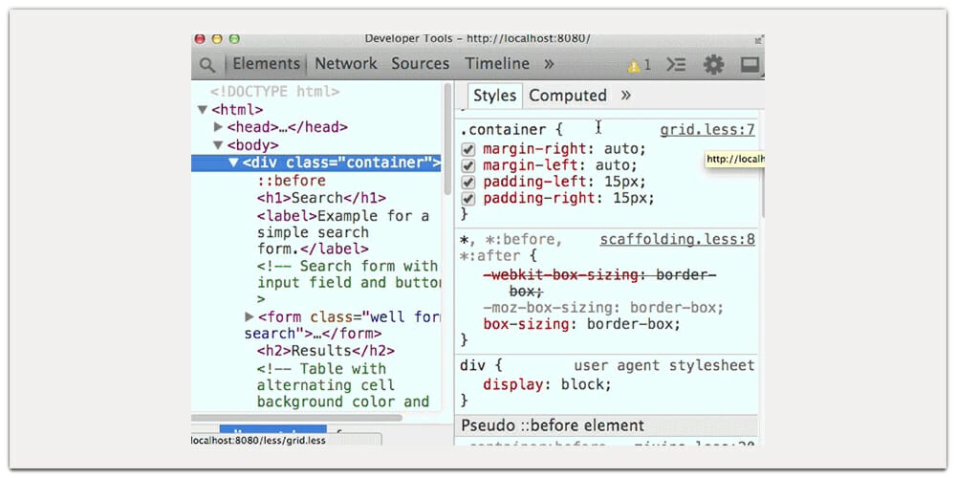Open scaffolding.less:8 source link
Screen dimensions: 956x478
(x=678, y=240)
